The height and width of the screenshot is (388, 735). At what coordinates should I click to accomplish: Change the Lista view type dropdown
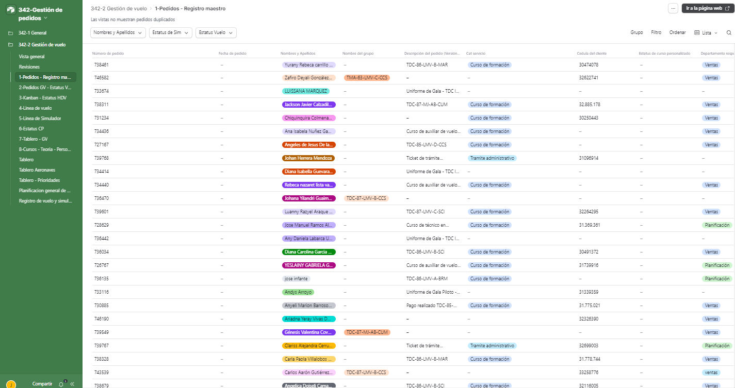coord(706,32)
